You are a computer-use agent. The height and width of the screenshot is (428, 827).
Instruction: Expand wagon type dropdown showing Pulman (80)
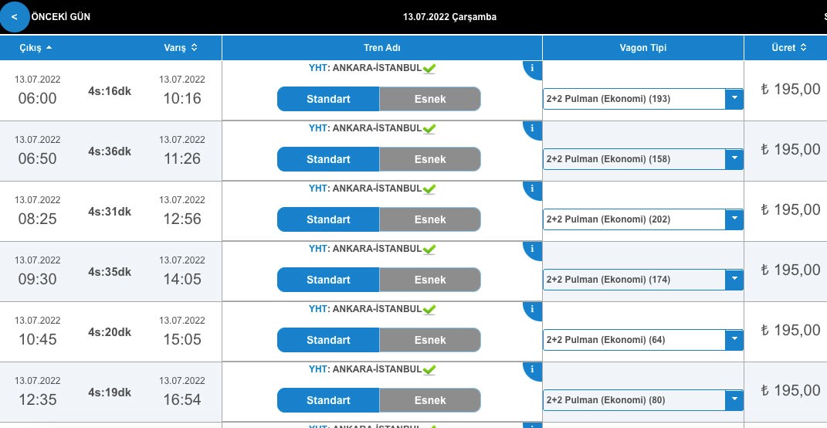point(734,400)
